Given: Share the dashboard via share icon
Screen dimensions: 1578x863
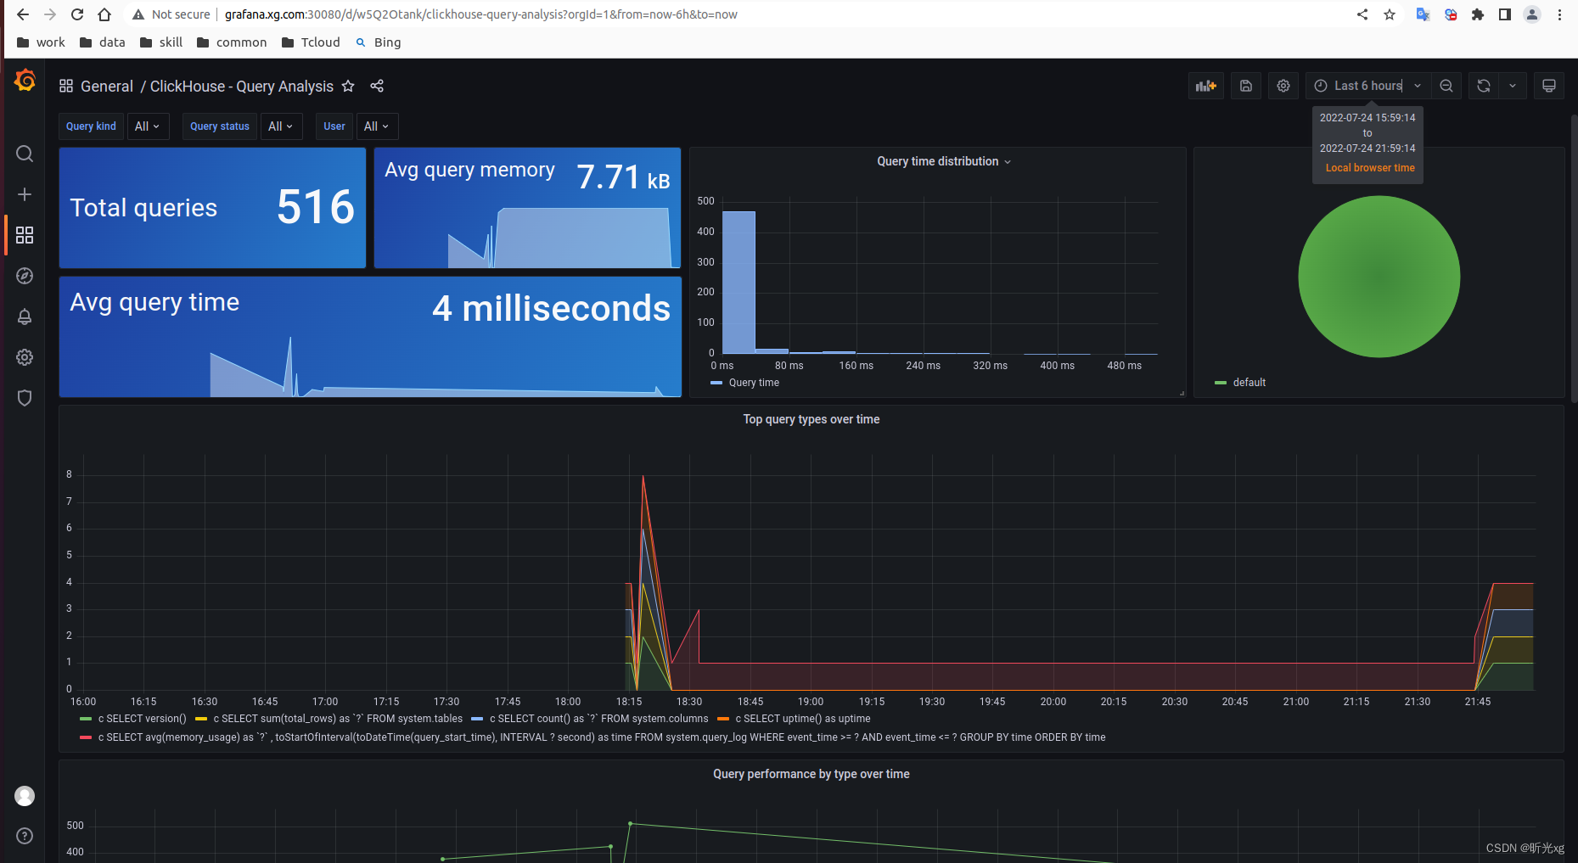Looking at the screenshot, I should 377,86.
